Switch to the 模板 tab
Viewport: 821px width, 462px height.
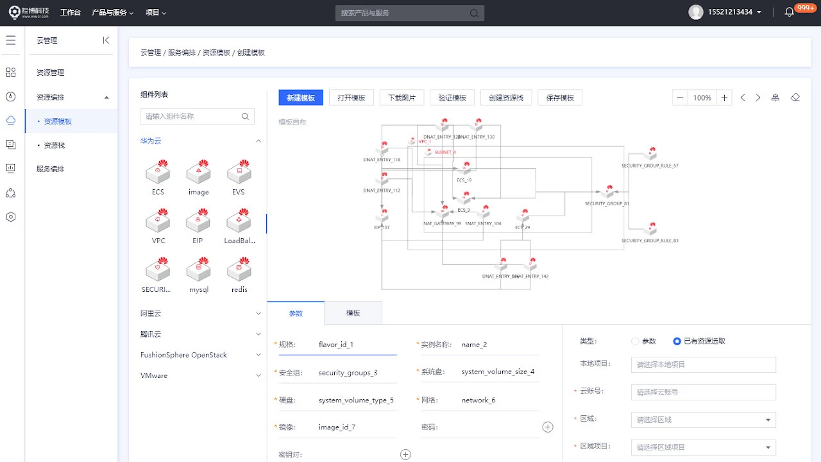(x=353, y=313)
